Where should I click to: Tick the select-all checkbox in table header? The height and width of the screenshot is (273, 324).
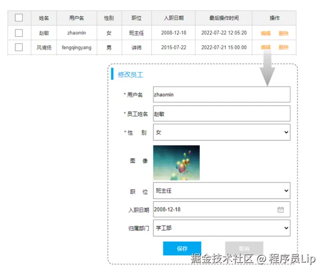19,18
